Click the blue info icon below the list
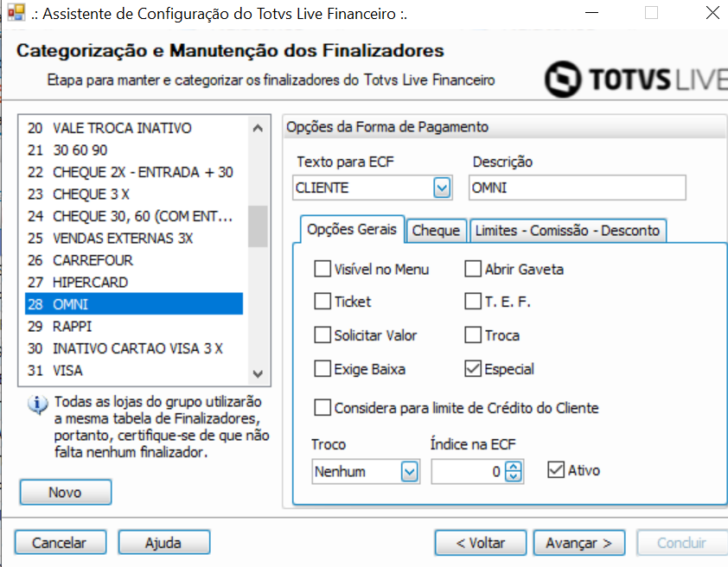The height and width of the screenshot is (567, 728). click(37, 405)
